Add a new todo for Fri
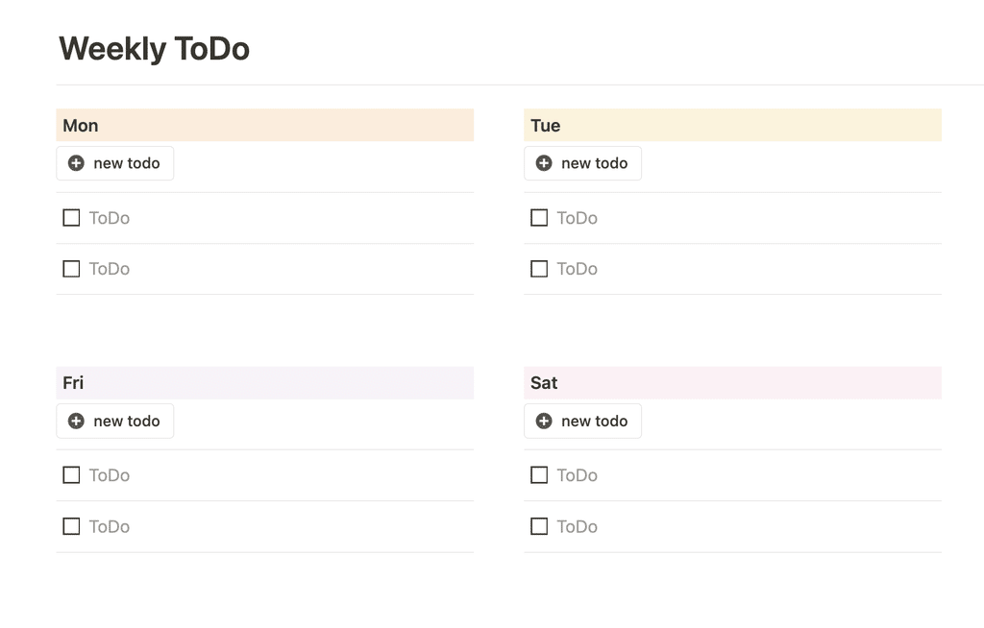 tap(115, 421)
